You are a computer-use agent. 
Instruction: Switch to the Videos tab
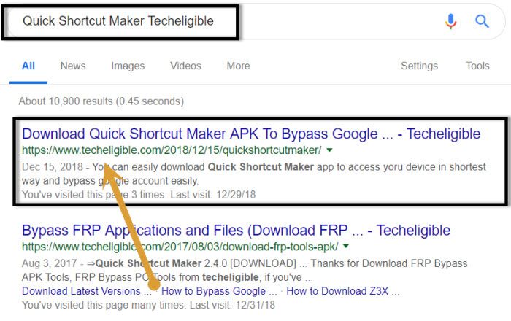pos(185,66)
